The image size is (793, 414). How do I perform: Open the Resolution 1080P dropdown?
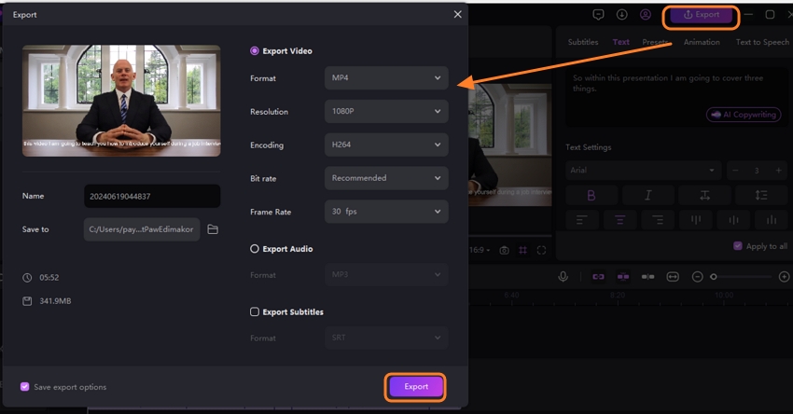[386, 111]
